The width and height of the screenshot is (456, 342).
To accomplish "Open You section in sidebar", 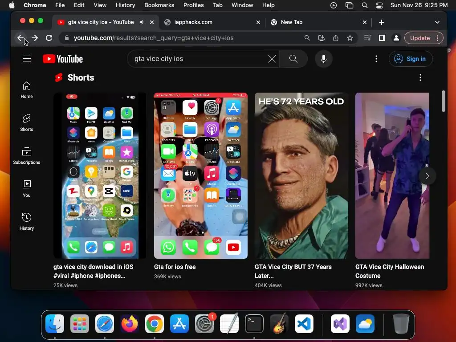I will 27,189.
